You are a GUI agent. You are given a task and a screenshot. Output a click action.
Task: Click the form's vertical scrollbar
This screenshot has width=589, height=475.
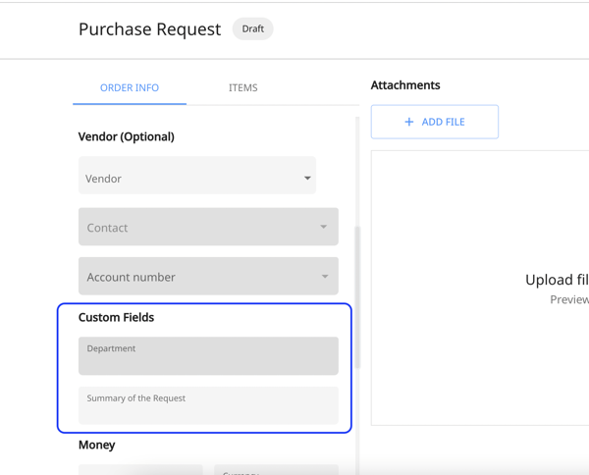[357, 296]
